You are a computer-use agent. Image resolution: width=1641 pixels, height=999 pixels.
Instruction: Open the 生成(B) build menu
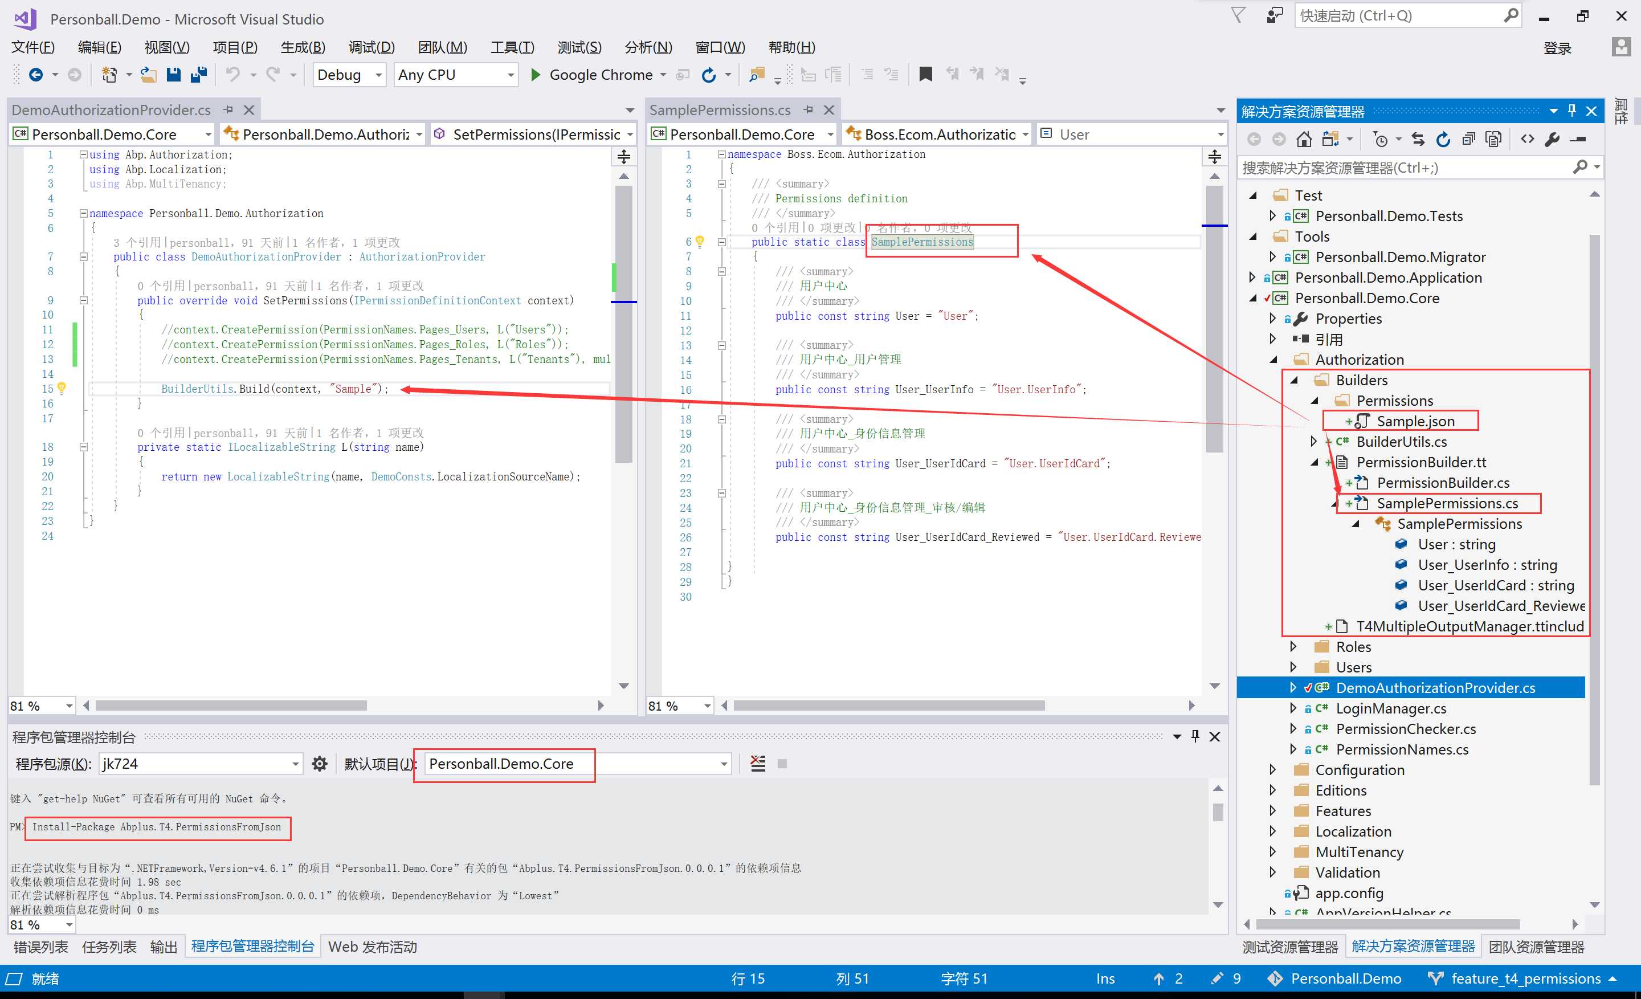coord(303,47)
